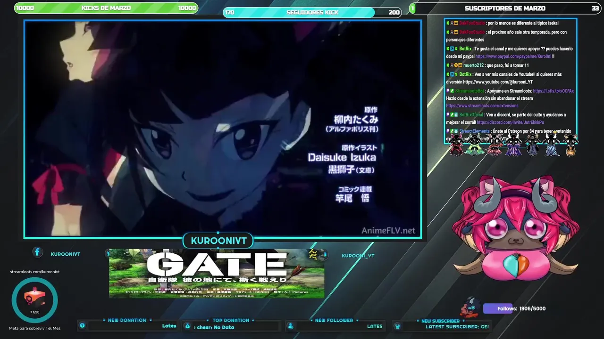Click the 'Meta para sobrevivir el Mes' text
This screenshot has height=339, width=604.
[34, 328]
